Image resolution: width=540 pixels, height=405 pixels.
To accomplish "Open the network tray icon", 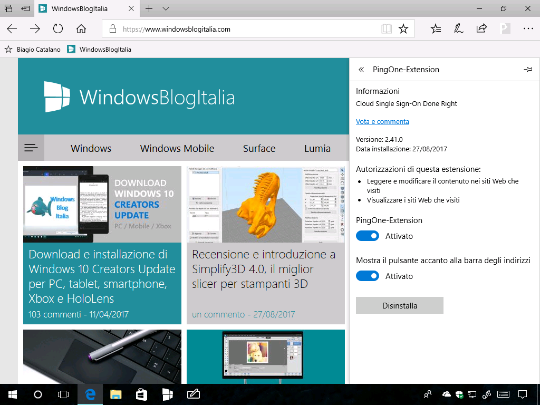I will point(472,394).
